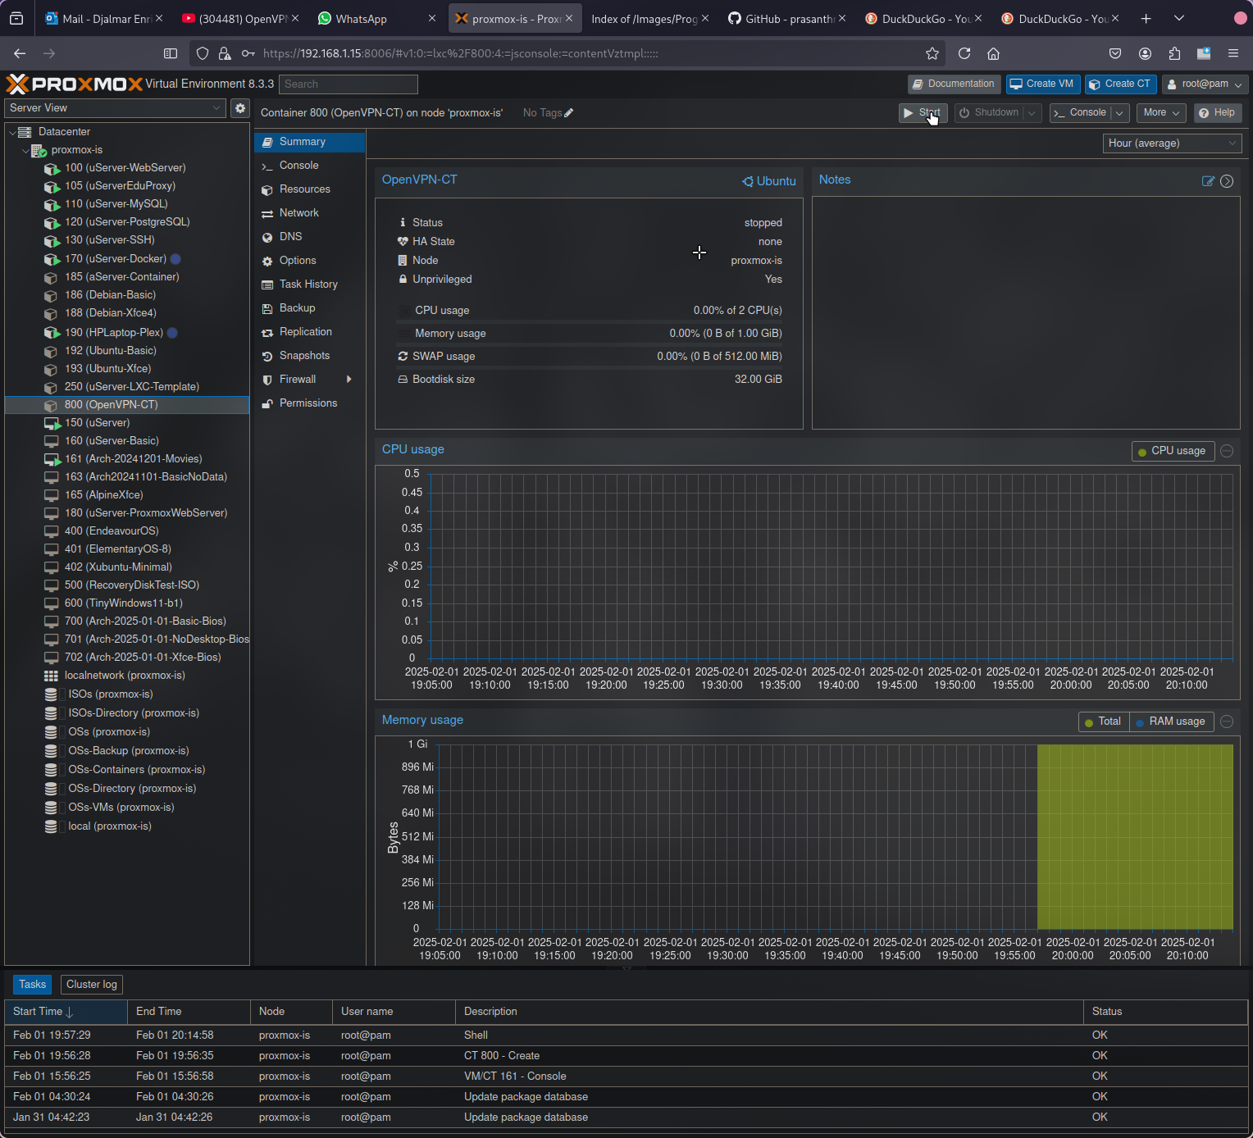1253x1138 pixels.
Task: Collapse the Notes panel with arrow icon
Action: [1227, 181]
